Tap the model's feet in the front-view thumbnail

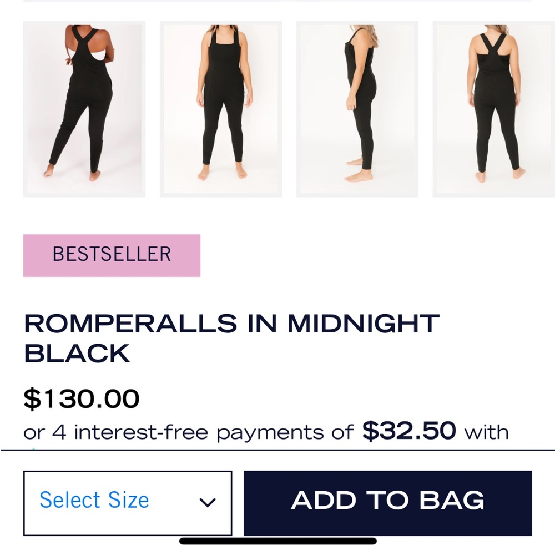(x=222, y=171)
